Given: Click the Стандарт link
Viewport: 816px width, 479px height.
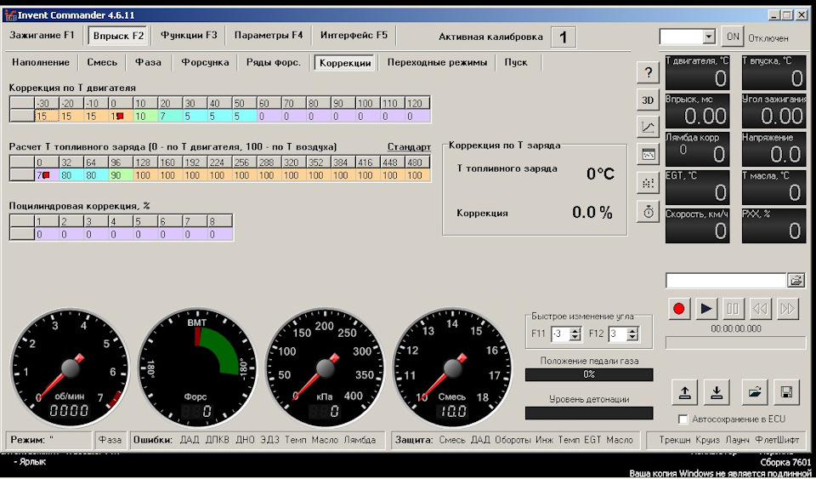Looking at the screenshot, I should [x=409, y=147].
